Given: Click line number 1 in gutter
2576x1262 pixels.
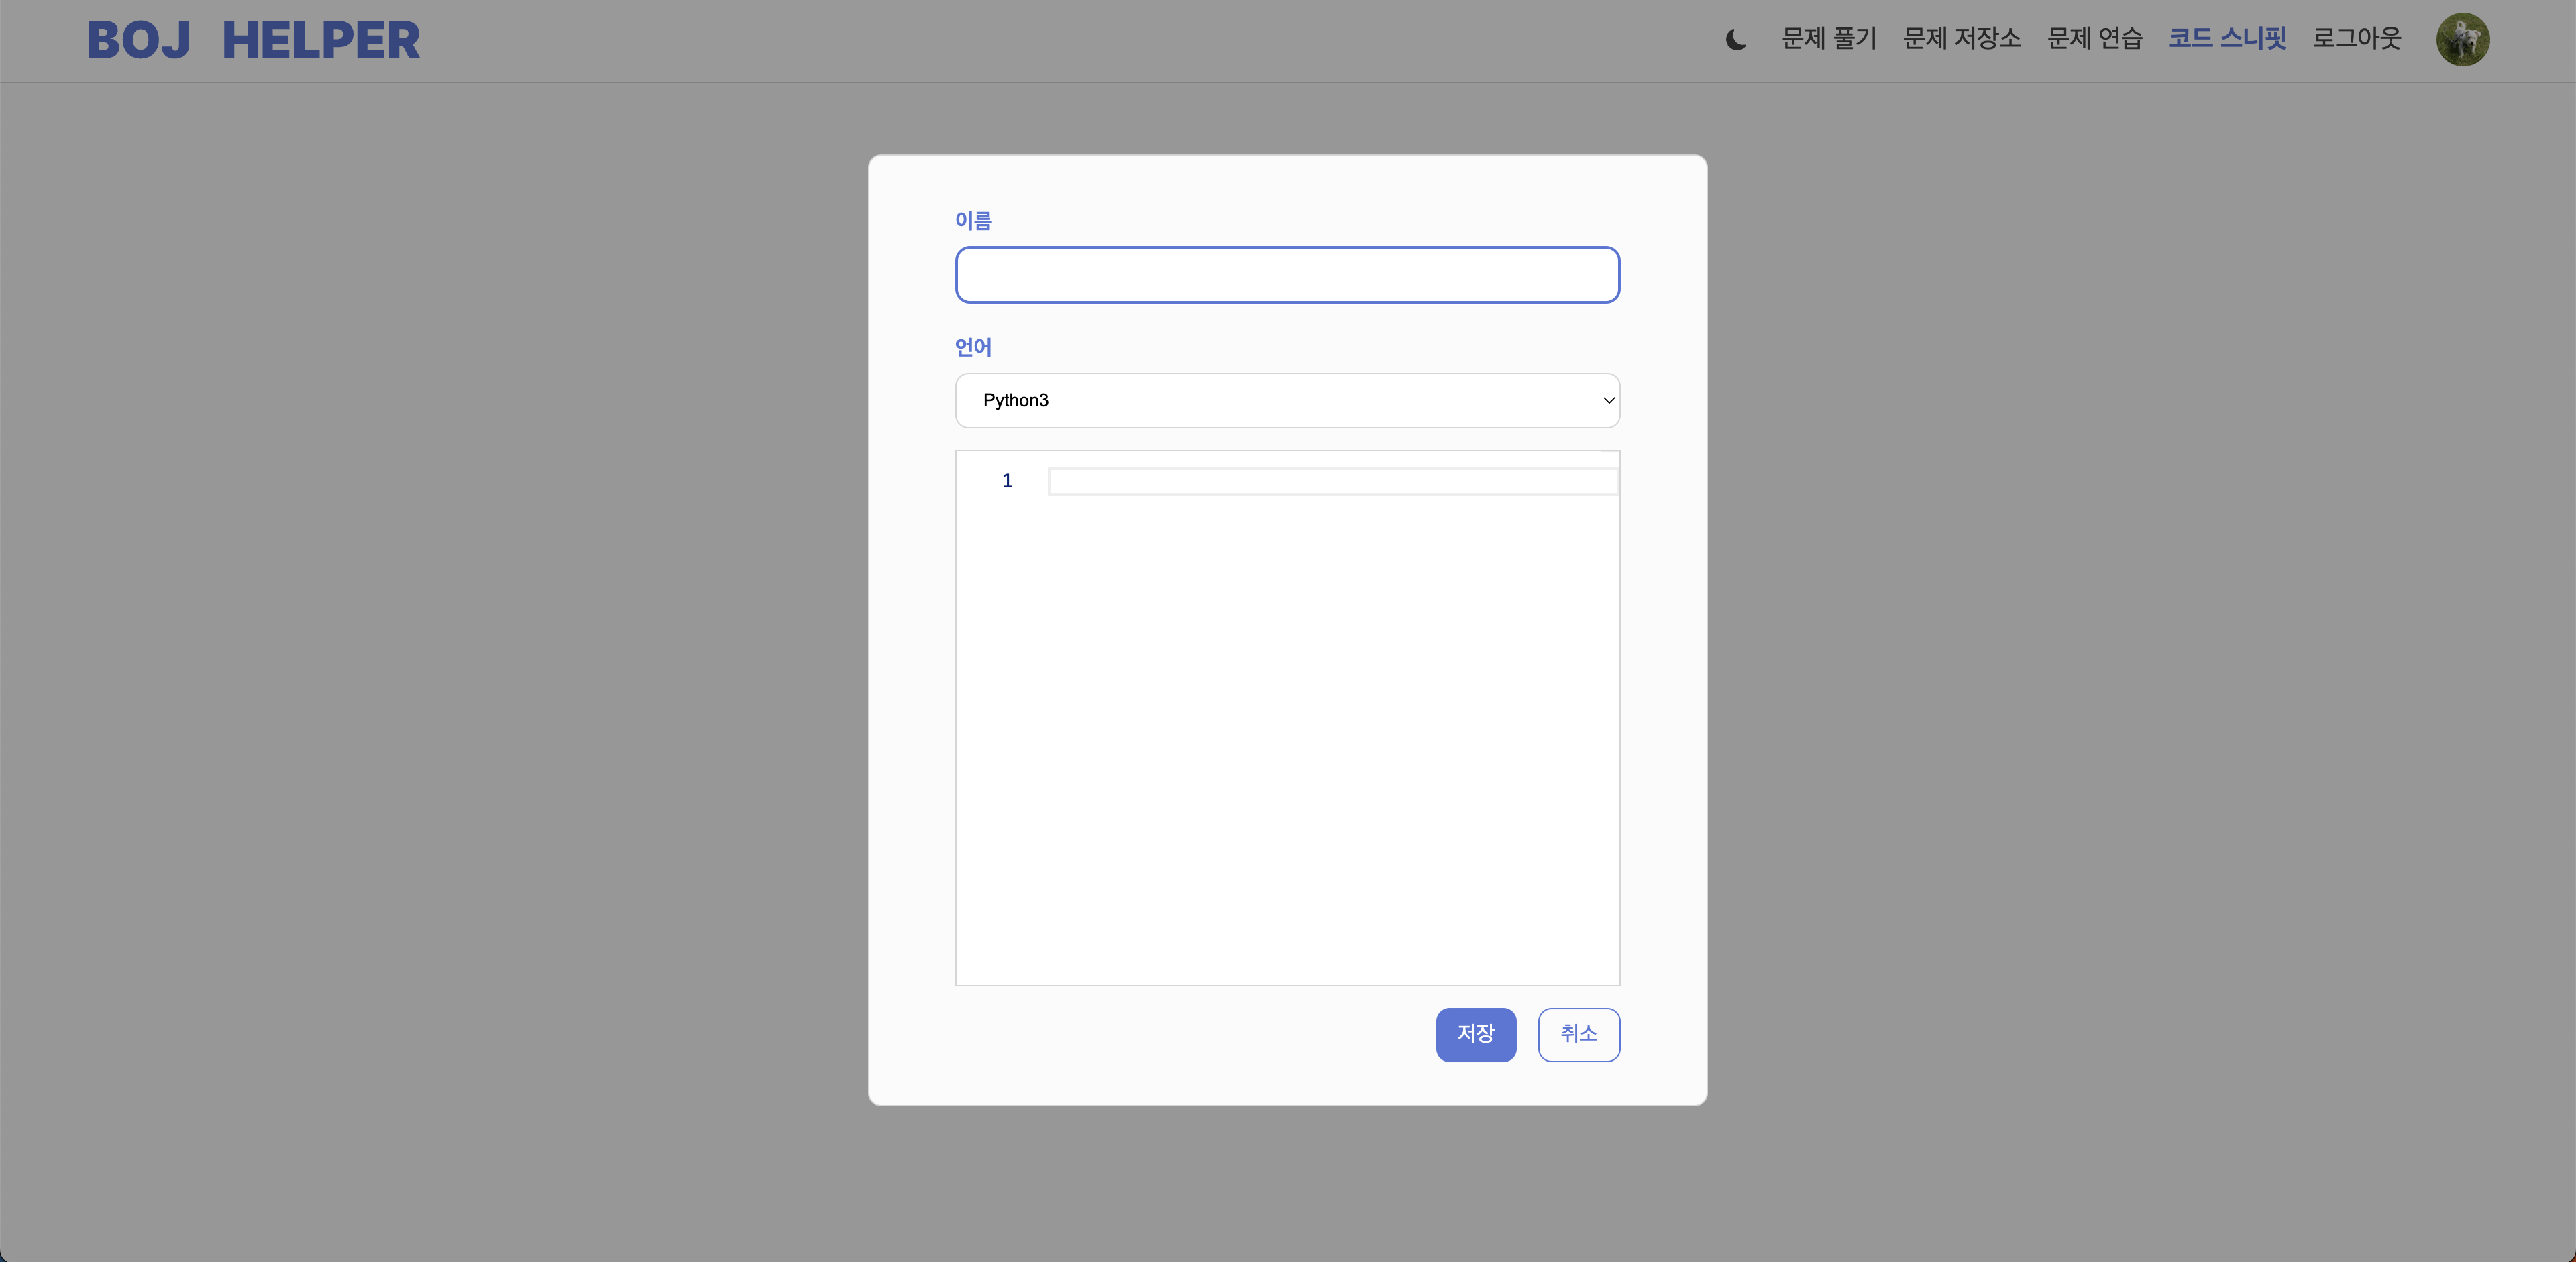Looking at the screenshot, I should (x=1007, y=481).
